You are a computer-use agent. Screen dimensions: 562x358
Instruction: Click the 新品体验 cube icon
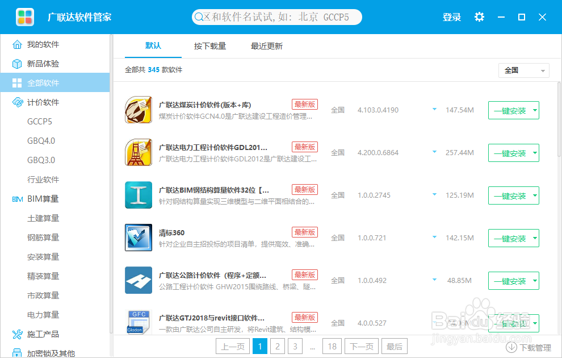pos(17,64)
